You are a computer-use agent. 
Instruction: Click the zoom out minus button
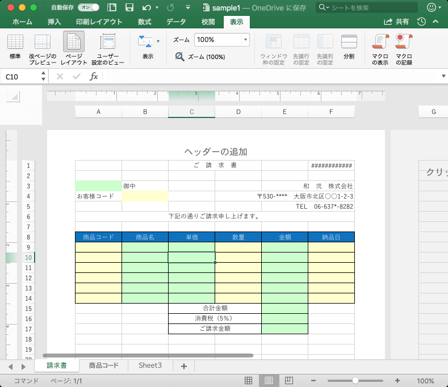click(313, 380)
